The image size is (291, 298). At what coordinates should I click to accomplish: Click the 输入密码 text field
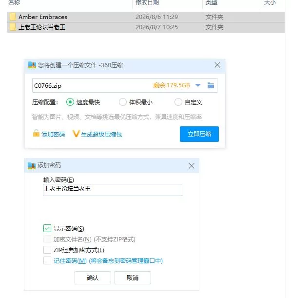point(113,190)
